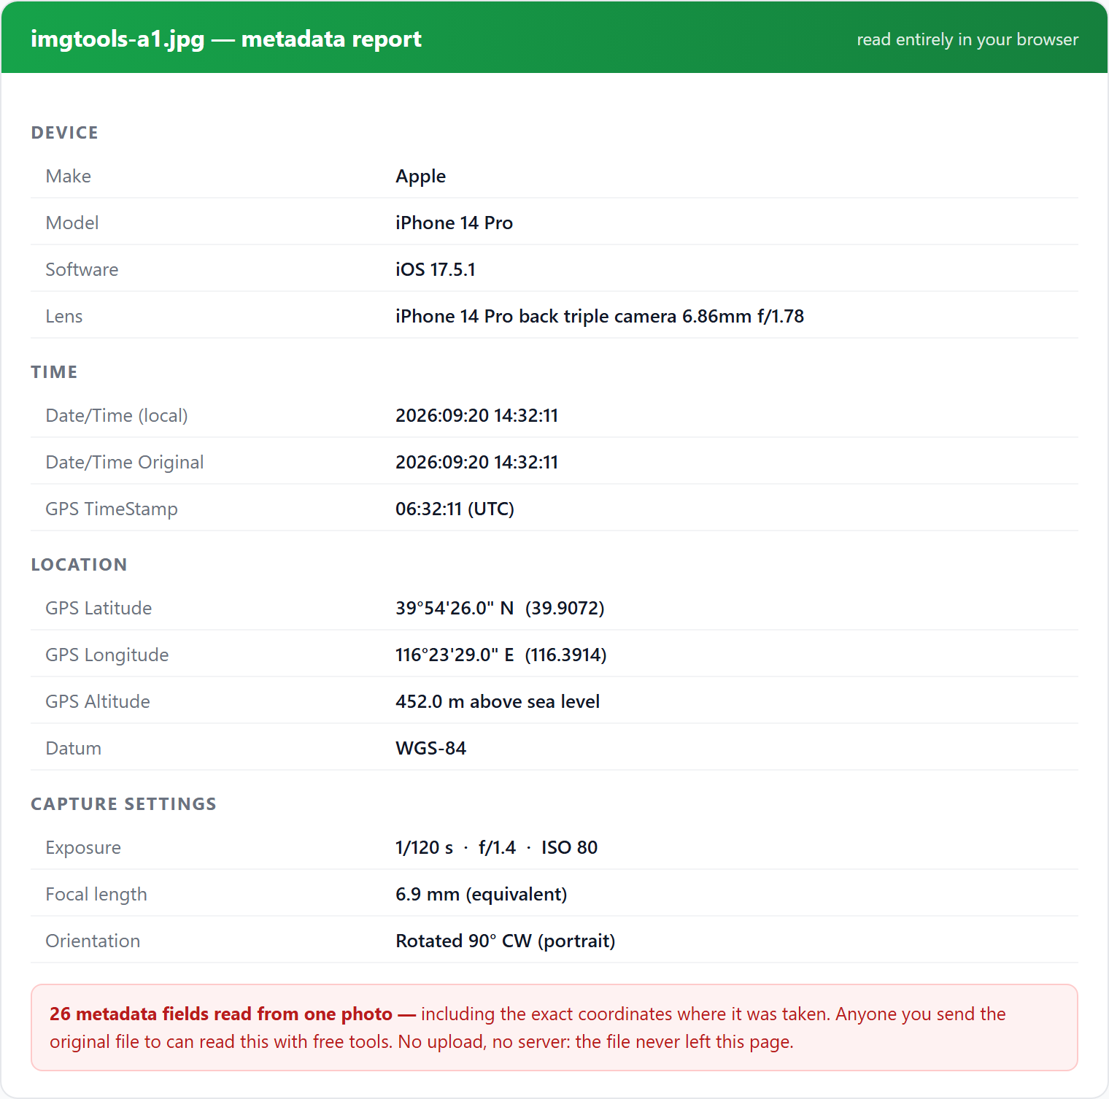
Task: Click the TIME section heading
Action: click(54, 372)
